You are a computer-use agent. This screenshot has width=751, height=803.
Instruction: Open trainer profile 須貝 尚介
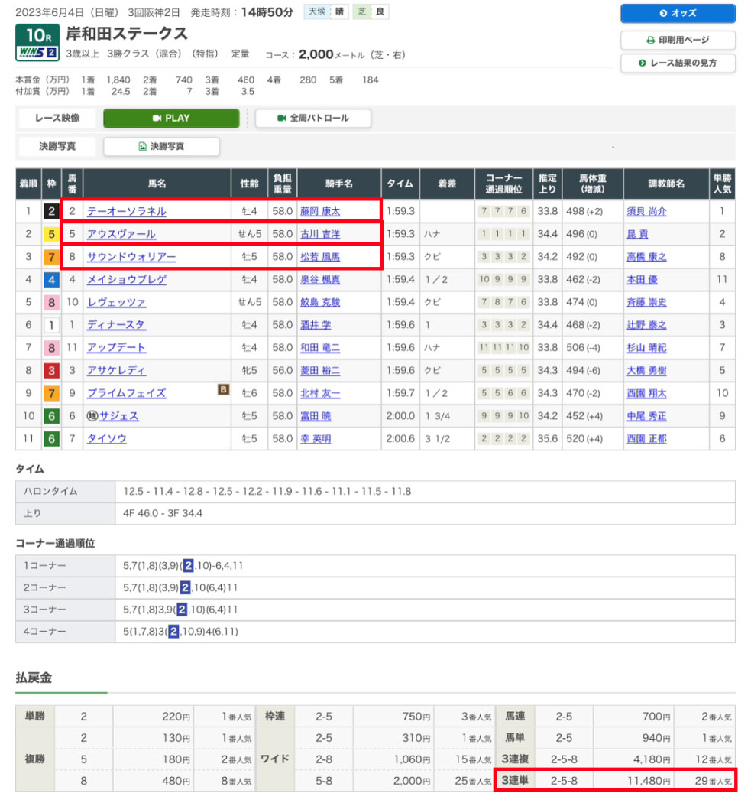pos(646,212)
